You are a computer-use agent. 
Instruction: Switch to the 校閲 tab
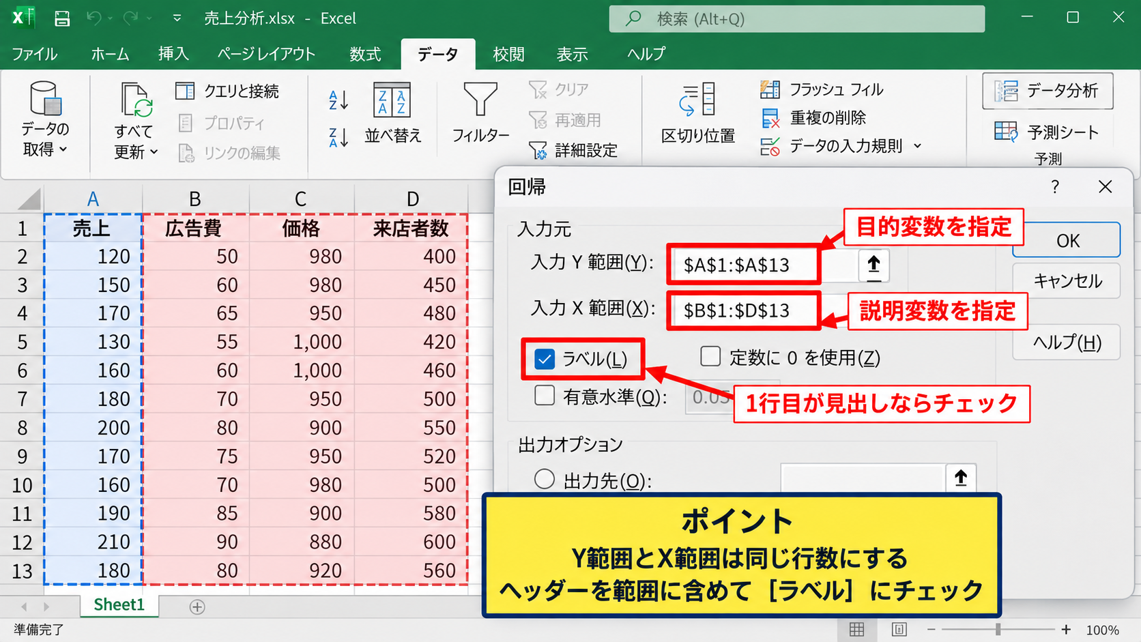tap(508, 54)
